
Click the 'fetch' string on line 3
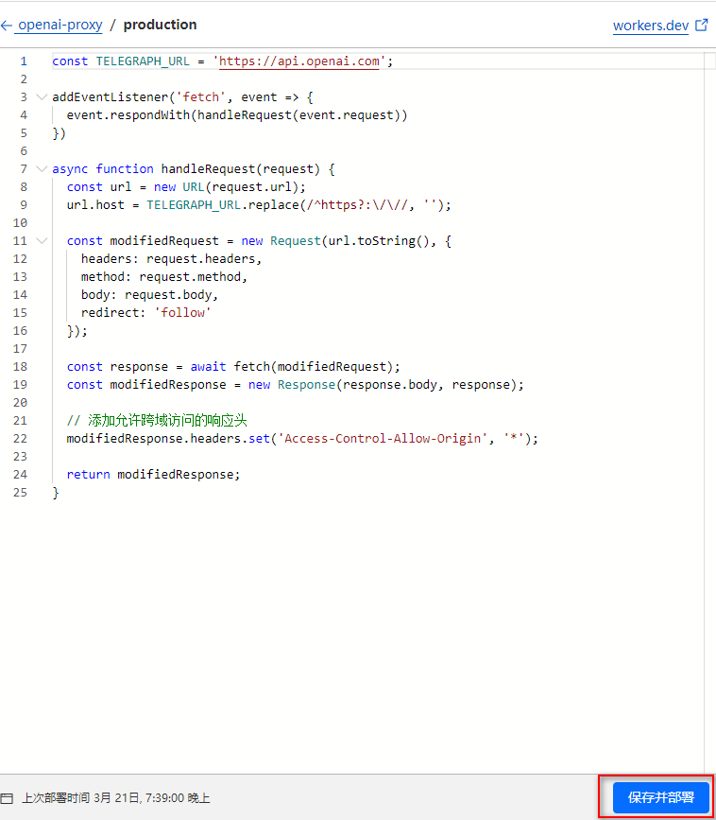click(x=201, y=97)
